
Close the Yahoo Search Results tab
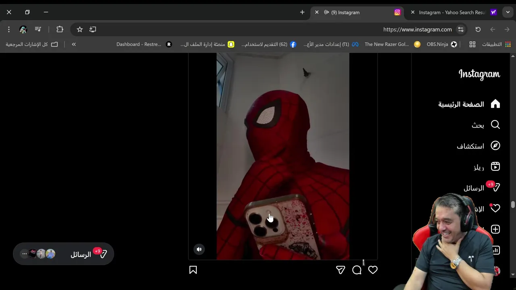(413, 12)
